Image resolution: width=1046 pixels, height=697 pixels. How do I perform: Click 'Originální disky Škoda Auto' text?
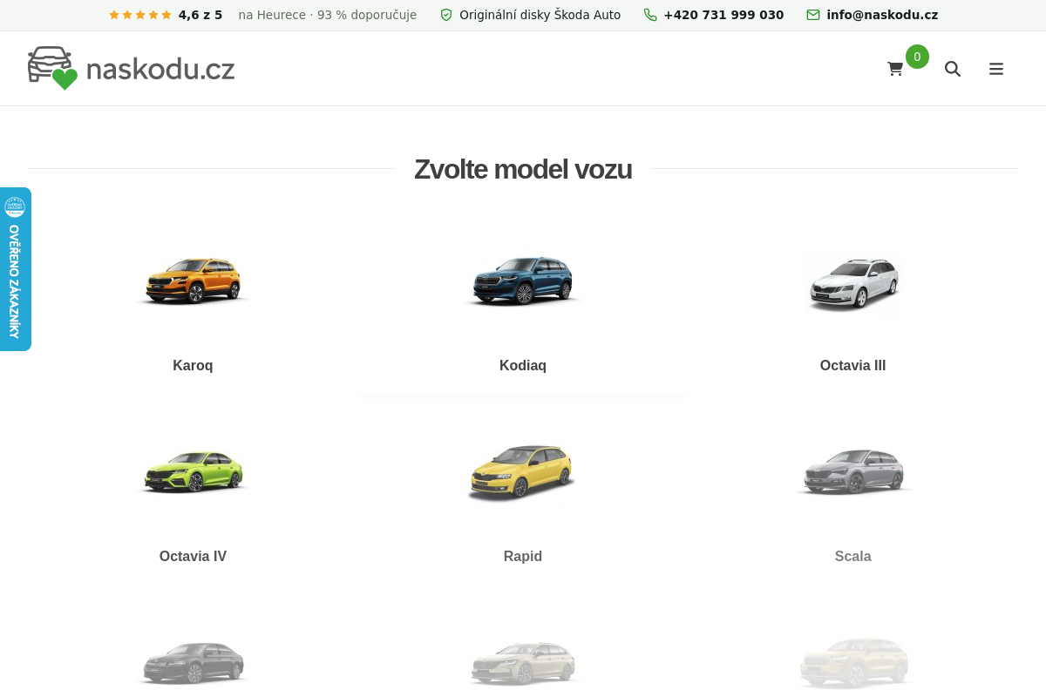coord(540,15)
